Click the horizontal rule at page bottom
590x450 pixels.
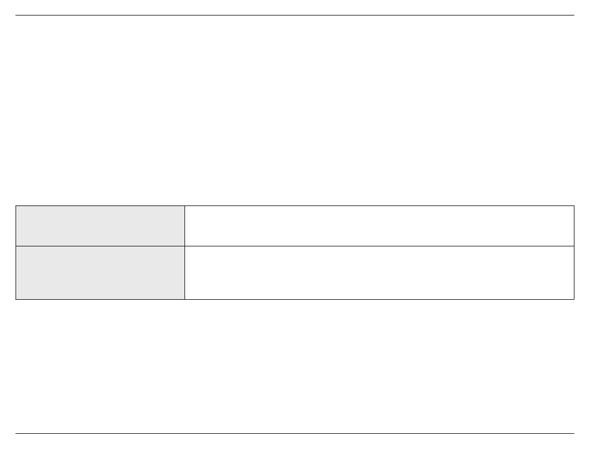tap(294, 433)
